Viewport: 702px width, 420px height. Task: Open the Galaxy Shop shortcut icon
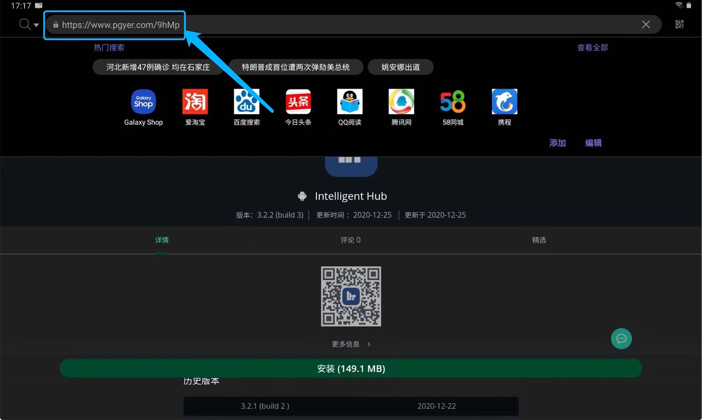pyautogui.click(x=143, y=102)
